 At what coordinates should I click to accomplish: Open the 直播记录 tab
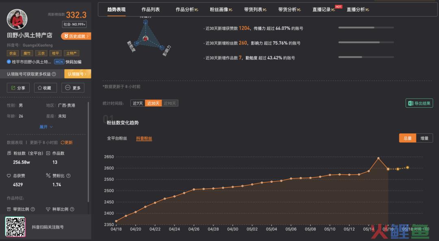click(x=324, y=9)
